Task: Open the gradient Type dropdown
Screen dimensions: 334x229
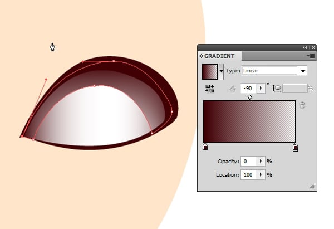Action: pos(303,71)
